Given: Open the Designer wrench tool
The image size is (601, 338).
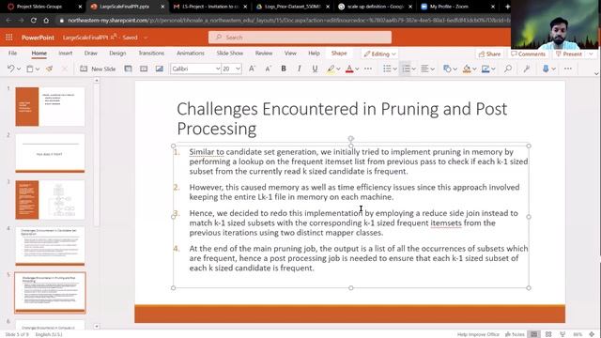Looking at the screenshot, I should coord(527,69).
